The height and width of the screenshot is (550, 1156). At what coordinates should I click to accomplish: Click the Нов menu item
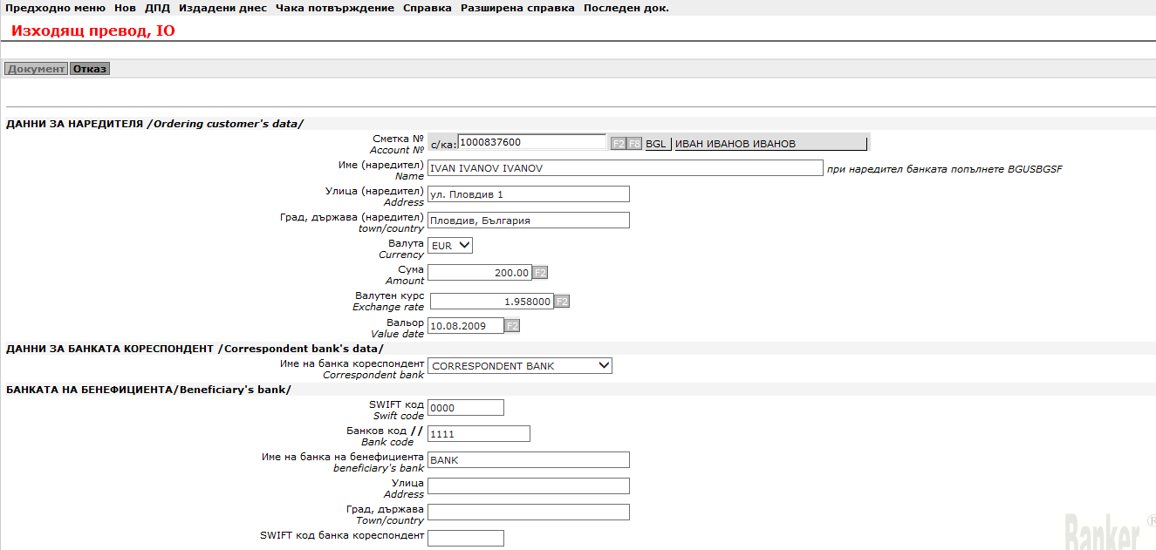pos(125,8)
